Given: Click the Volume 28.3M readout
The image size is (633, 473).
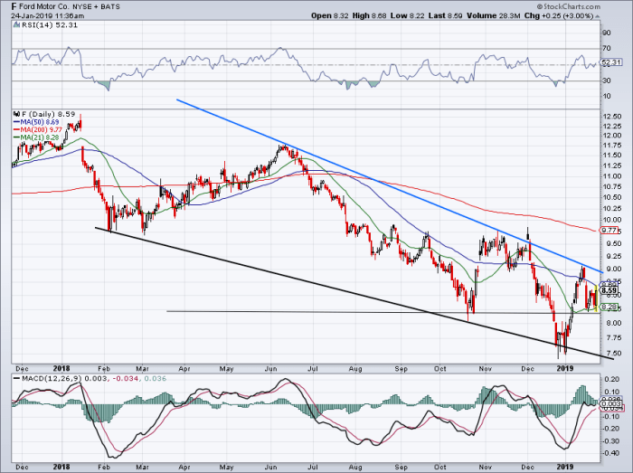Looking at the screenshot, I should coord(493,15).
